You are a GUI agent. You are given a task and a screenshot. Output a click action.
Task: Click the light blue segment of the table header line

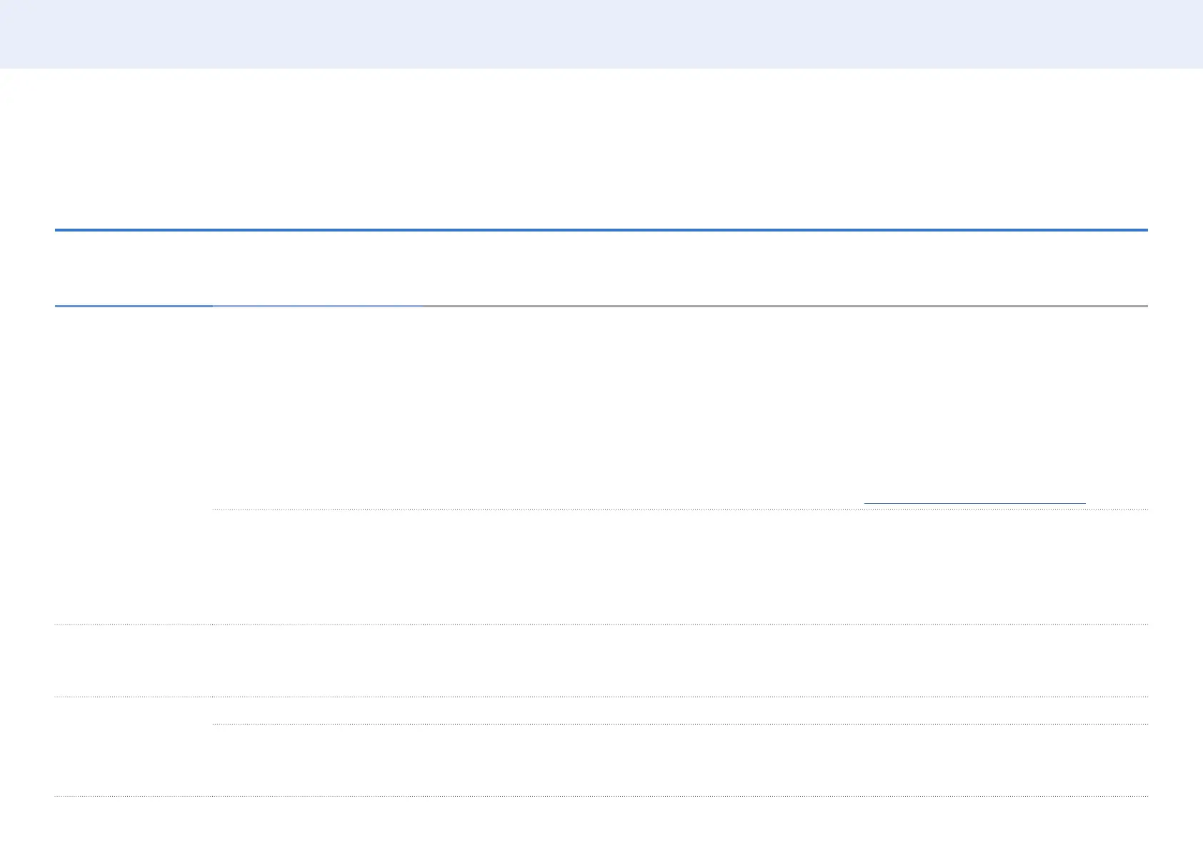click(317, 306)
